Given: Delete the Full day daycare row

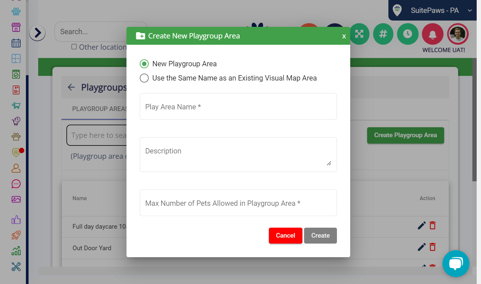Looking at the screenshot, I should click(433, 225).
